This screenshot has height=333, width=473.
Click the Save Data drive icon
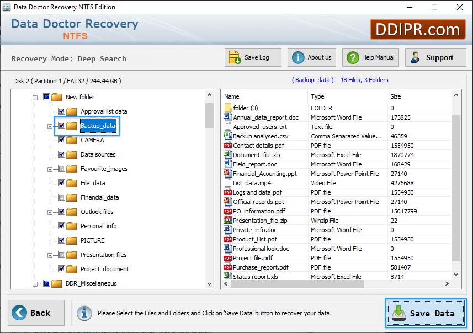click(399, 313)
